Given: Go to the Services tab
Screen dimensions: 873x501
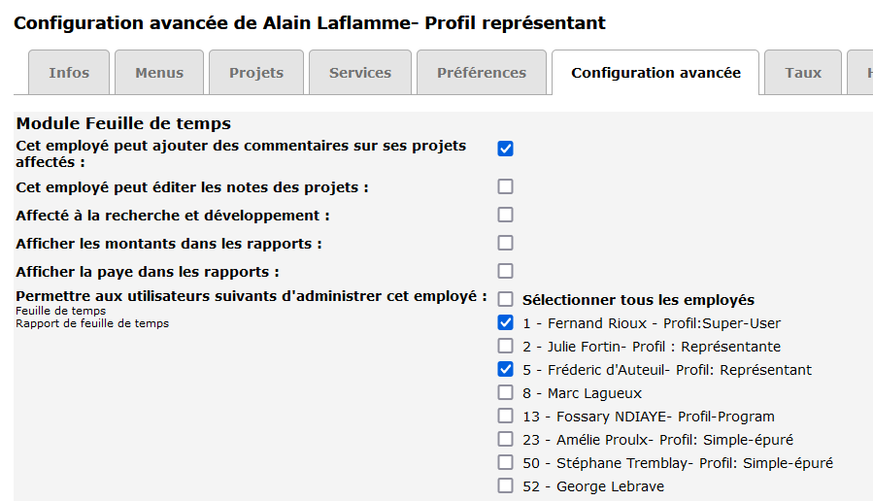Looking at the screenshot, I should point(360,73).
